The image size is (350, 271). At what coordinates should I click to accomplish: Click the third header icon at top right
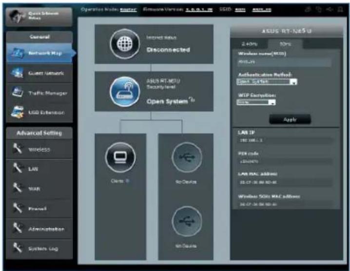[x=330, y=9]
